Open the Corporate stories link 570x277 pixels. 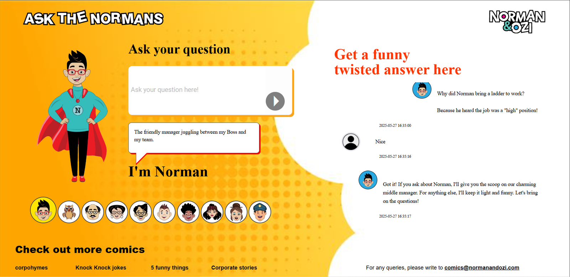pos(234,268)
